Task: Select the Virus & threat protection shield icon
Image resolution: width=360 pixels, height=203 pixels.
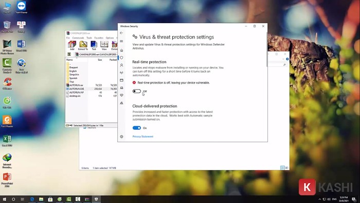Action: coord(121,58)
